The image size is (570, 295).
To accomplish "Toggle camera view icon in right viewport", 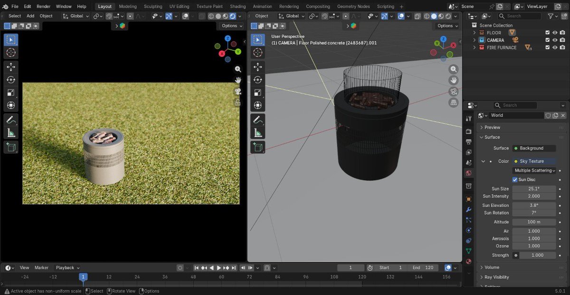I will coord(454,92).
